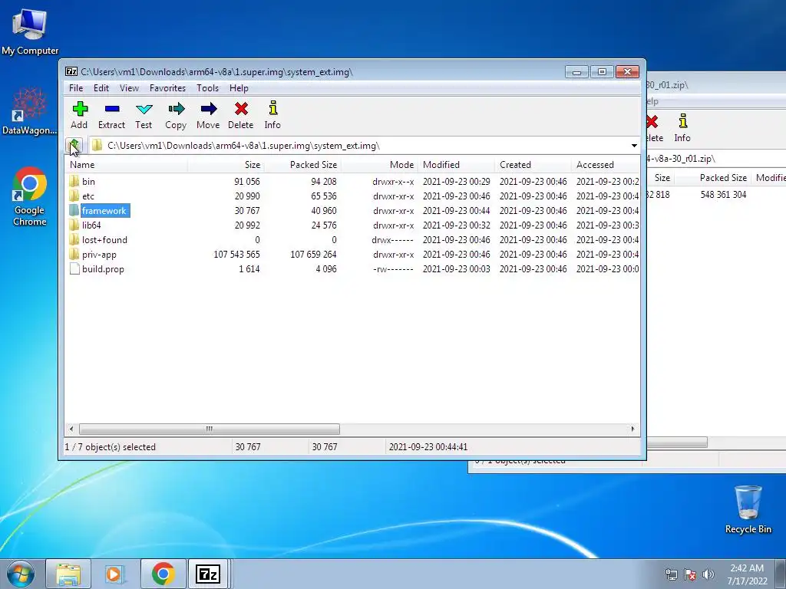Click modified date 2021-09-23 00:03
The image size is (786, 589).
(x=456, y=269)
